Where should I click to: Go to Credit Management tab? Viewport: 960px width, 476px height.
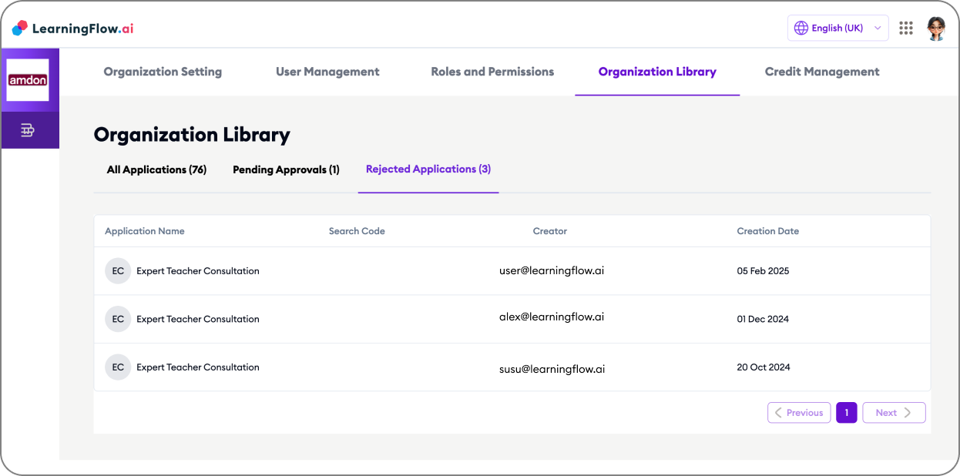tap(822, 72)
